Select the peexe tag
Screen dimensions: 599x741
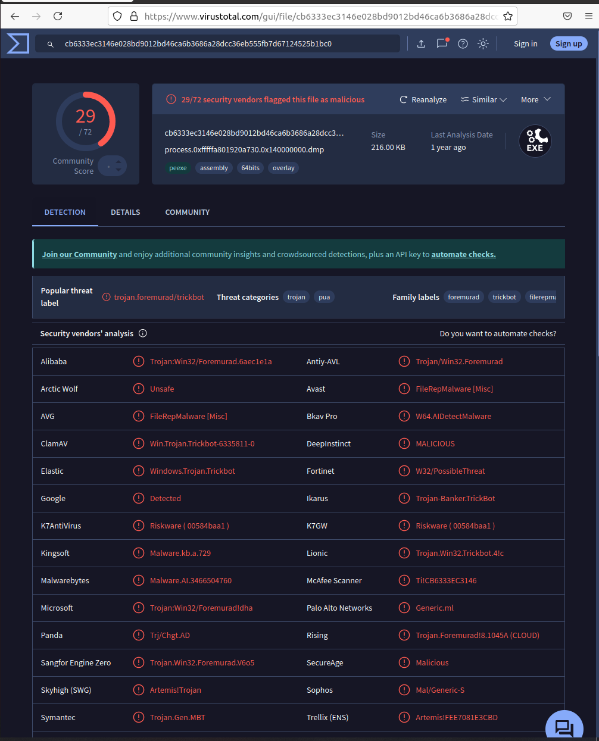point(178,168)
